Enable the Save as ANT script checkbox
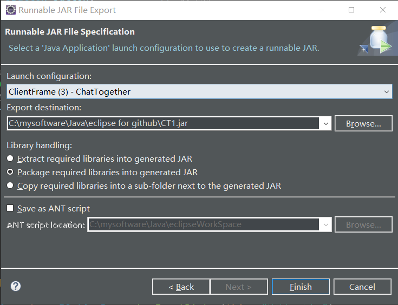 pos(10,208)
